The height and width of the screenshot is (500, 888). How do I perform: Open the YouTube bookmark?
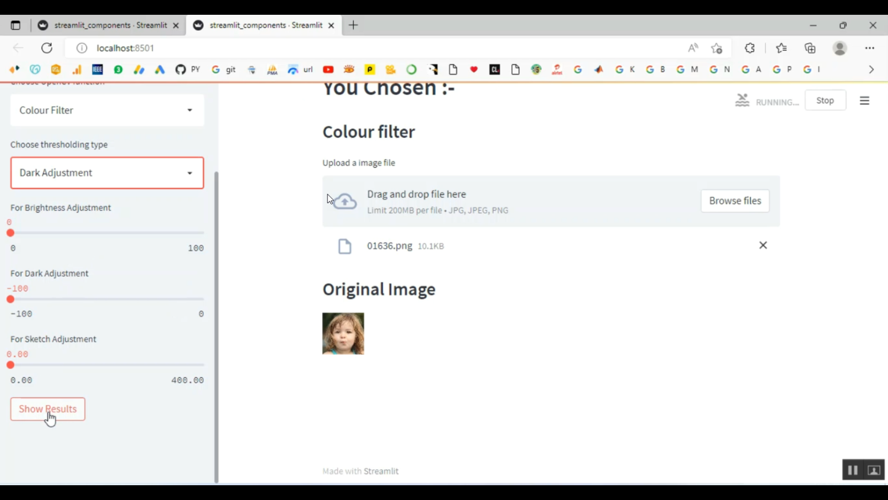click(328, 69)
